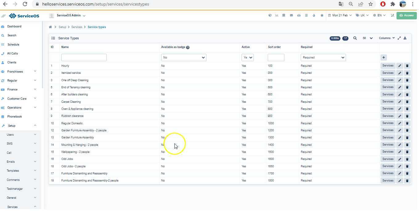The width and height of the screenshot is (419, 211).
Task: Edit the Carpet Cleaning service type
Action: [400, 102]
